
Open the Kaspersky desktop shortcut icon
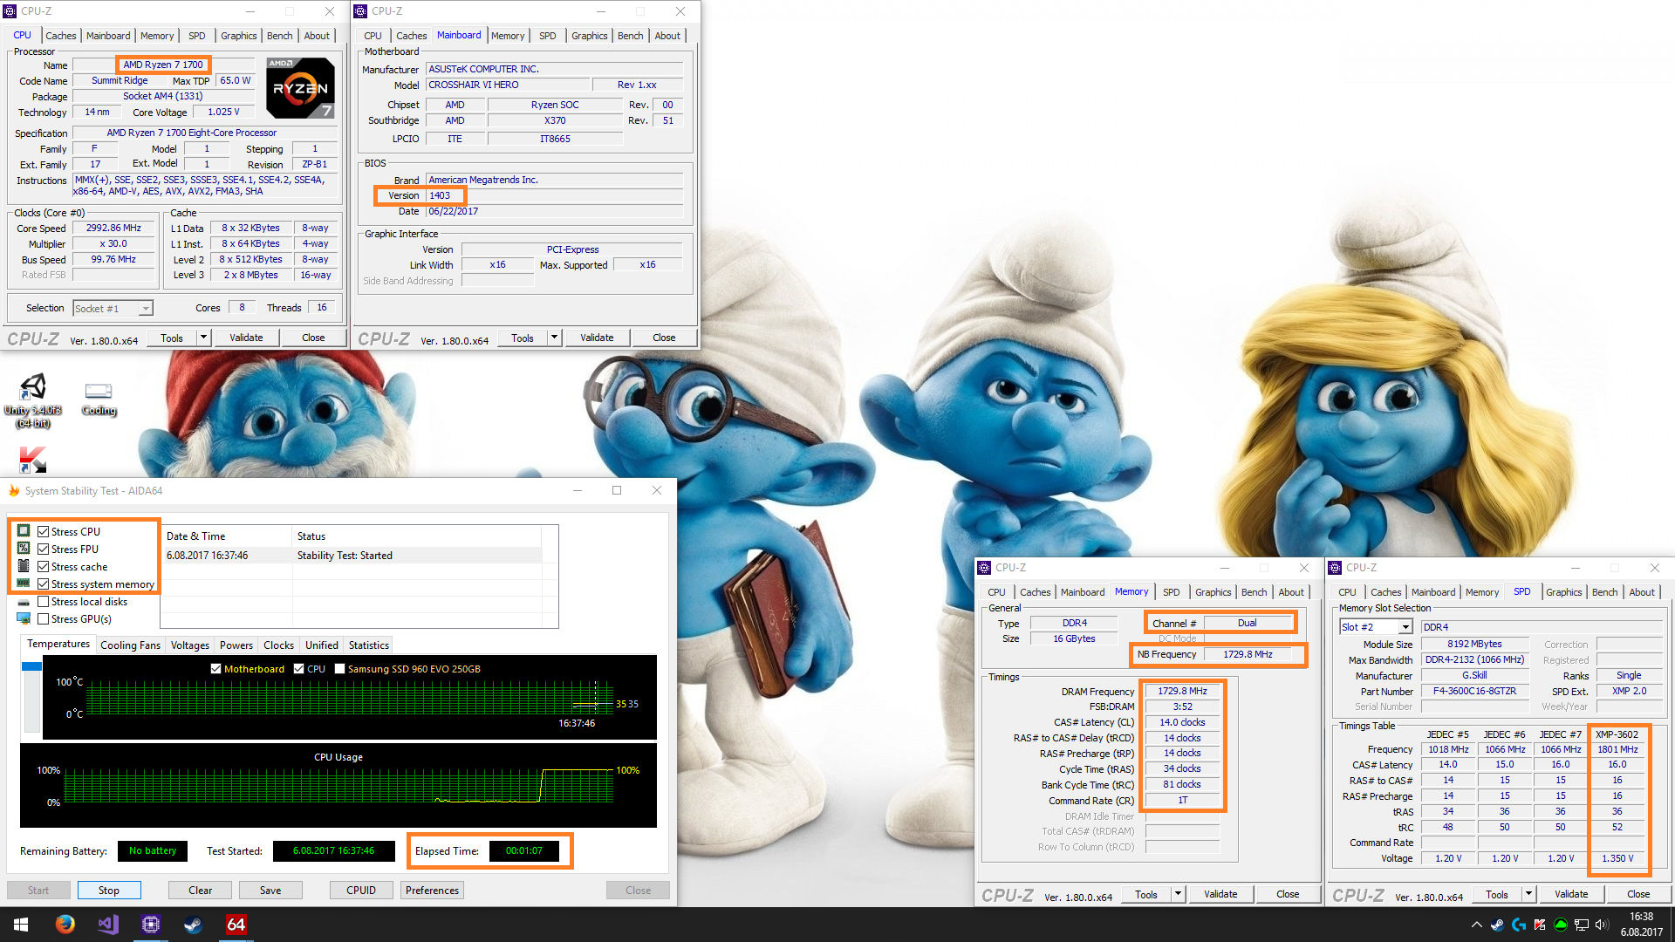[x=33, y=460]
